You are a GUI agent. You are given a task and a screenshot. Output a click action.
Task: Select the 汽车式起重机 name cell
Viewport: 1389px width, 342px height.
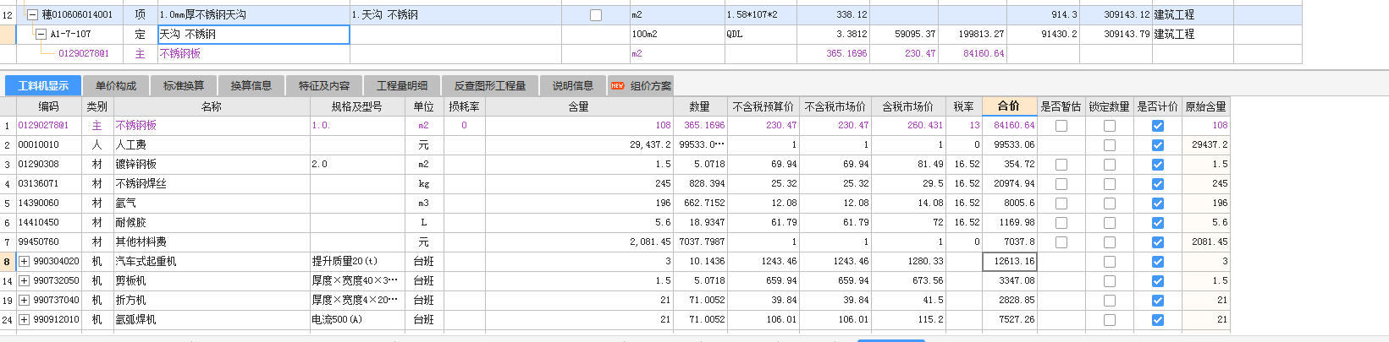coord(212,262)
